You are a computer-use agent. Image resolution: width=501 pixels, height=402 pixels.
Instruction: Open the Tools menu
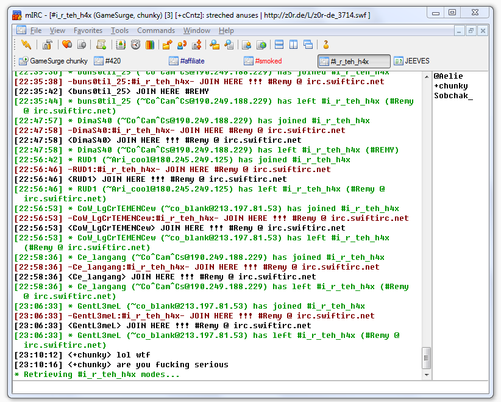pos(119,31)
